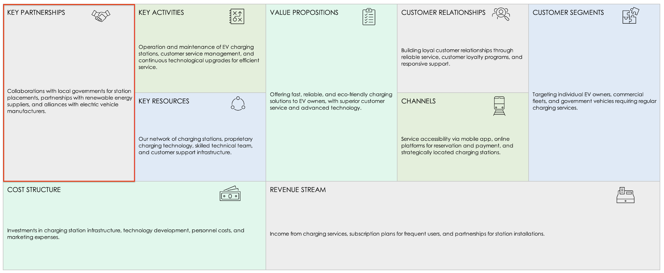664x273 pixels.
Task: Click the Cost Structure description text
Action: [x=125, y=234]
